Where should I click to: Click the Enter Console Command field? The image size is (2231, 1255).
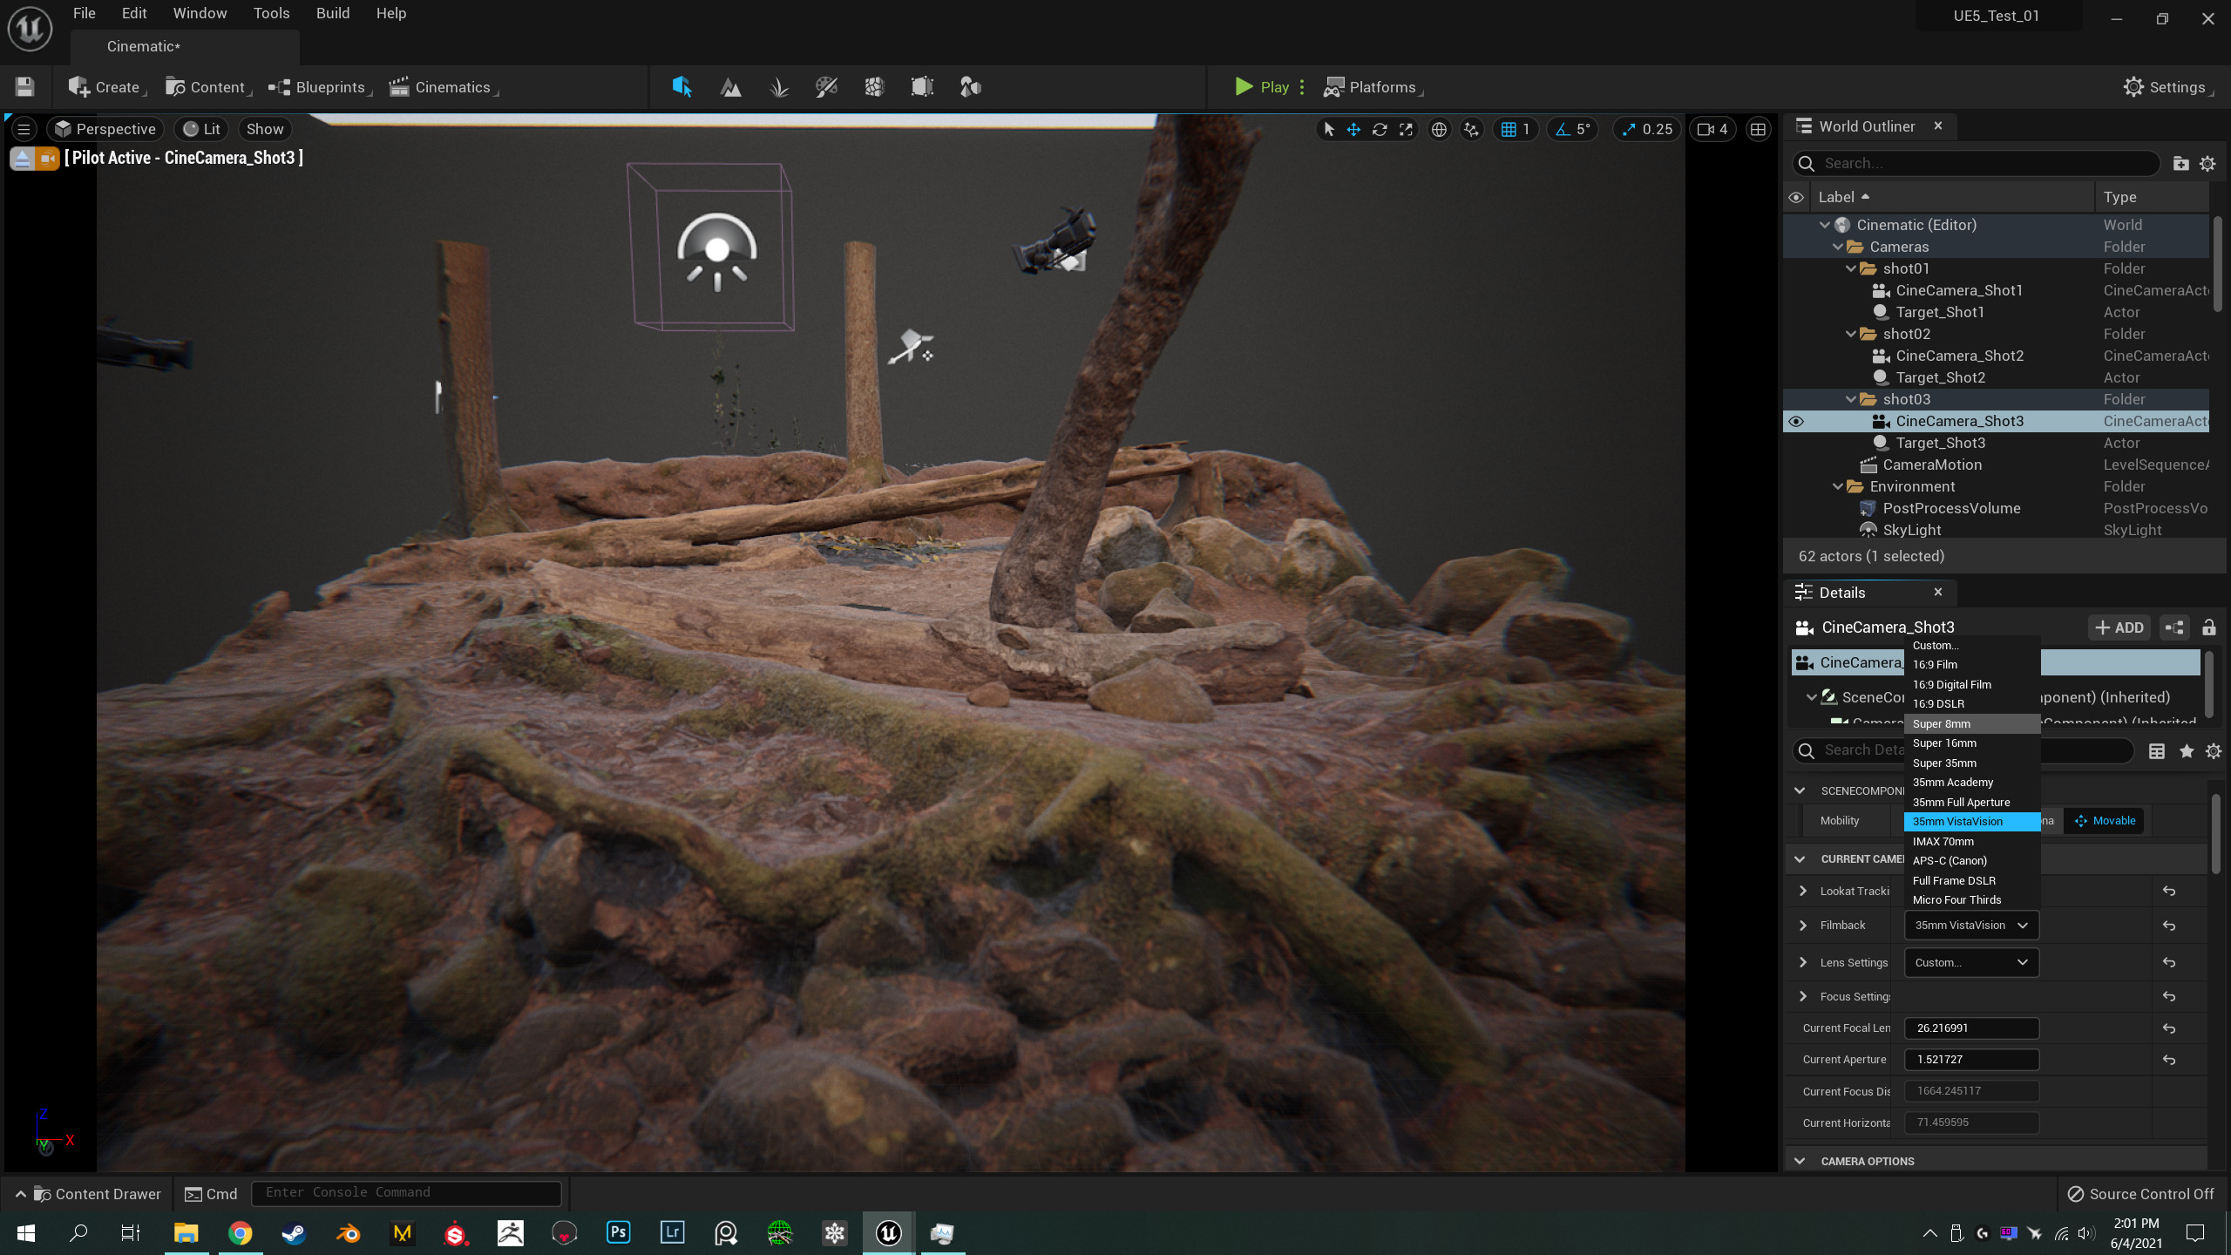(x=406, y=1192)
